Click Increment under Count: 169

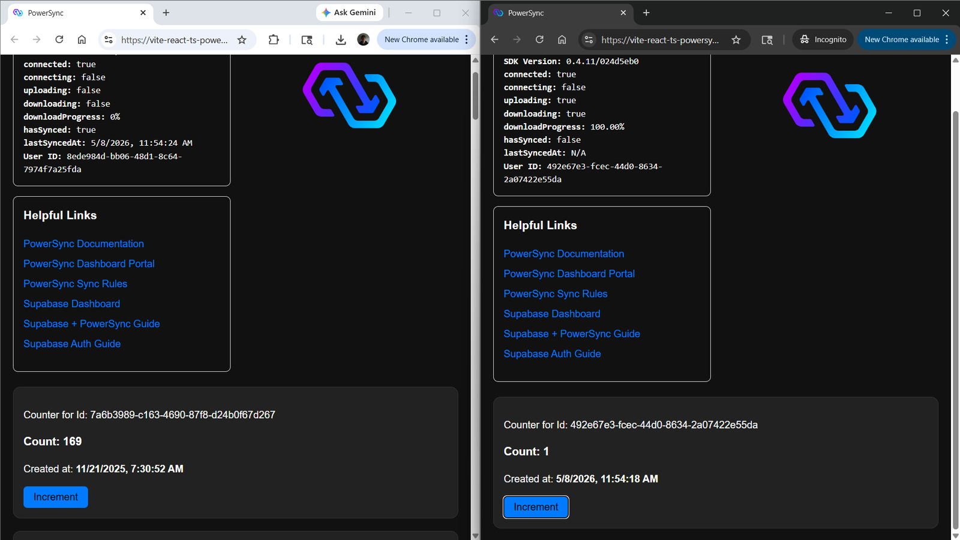[x=56, y=497]
